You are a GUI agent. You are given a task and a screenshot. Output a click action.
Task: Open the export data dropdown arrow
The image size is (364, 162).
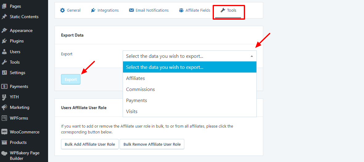pos(252,56)
